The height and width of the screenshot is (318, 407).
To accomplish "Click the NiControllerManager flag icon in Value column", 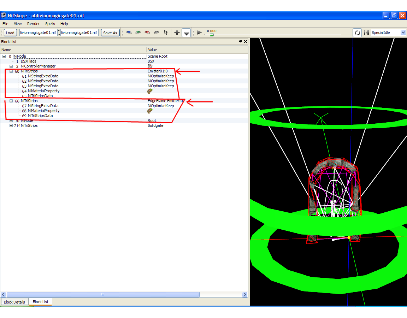I will point(150,66).
